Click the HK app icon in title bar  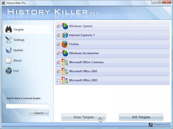[x=3, y=3]
